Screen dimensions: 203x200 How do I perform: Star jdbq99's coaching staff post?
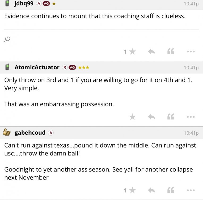[132, 52]
